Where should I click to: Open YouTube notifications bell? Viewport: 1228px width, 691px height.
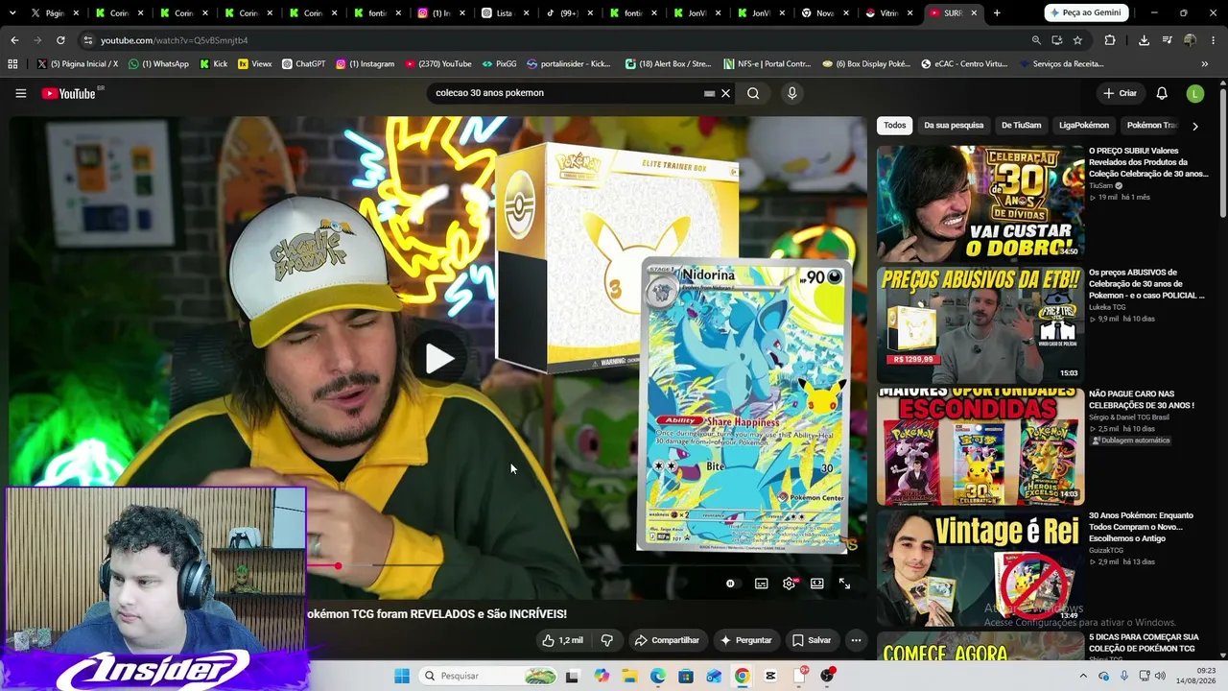[x=1162, y=93]
